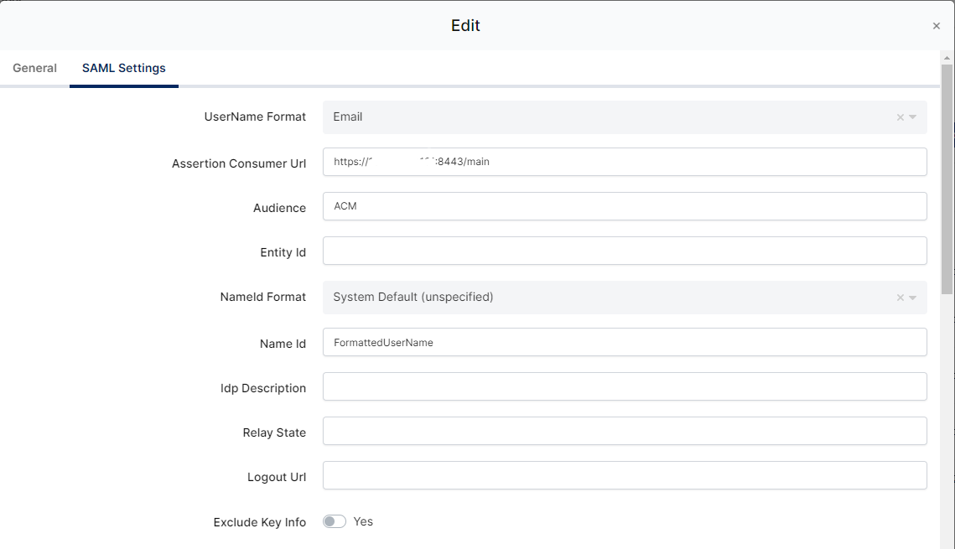The width and height of the screenshot is (955, 549).
Task: Click the empty Entity Id field
Action: pyautogui.click(x=624, y=251)
